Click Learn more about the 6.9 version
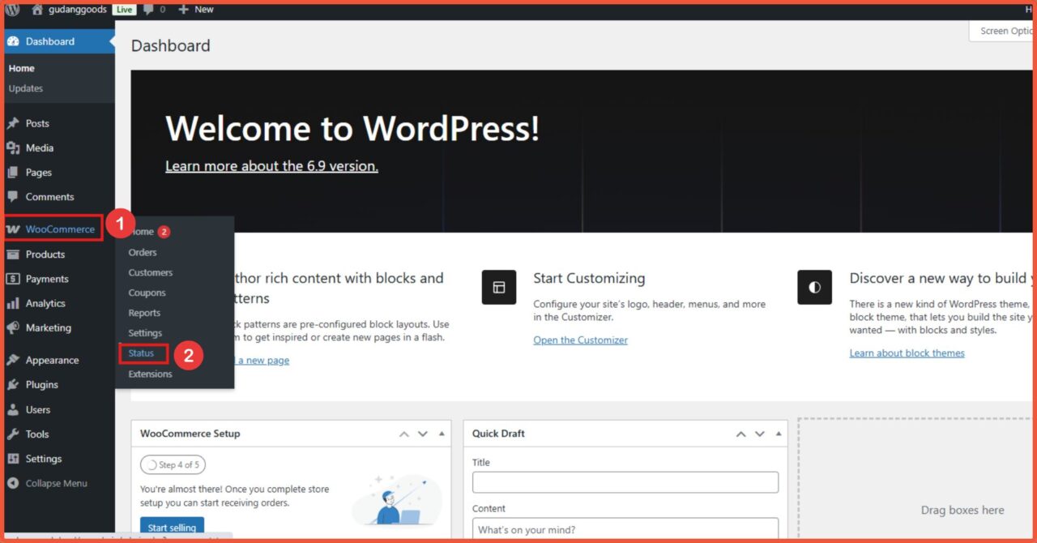1037x543 pixels. pos(271,166)
